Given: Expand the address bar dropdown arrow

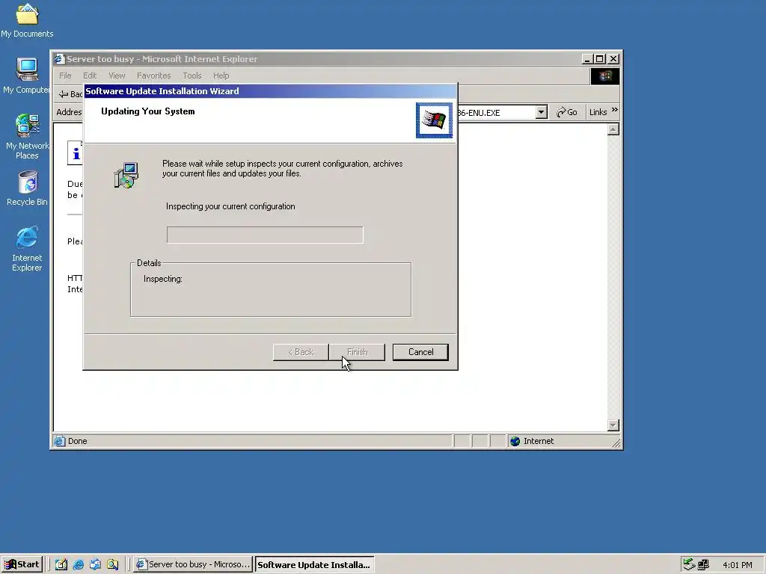Looking at the screenshot, I should tap(541, 112).
